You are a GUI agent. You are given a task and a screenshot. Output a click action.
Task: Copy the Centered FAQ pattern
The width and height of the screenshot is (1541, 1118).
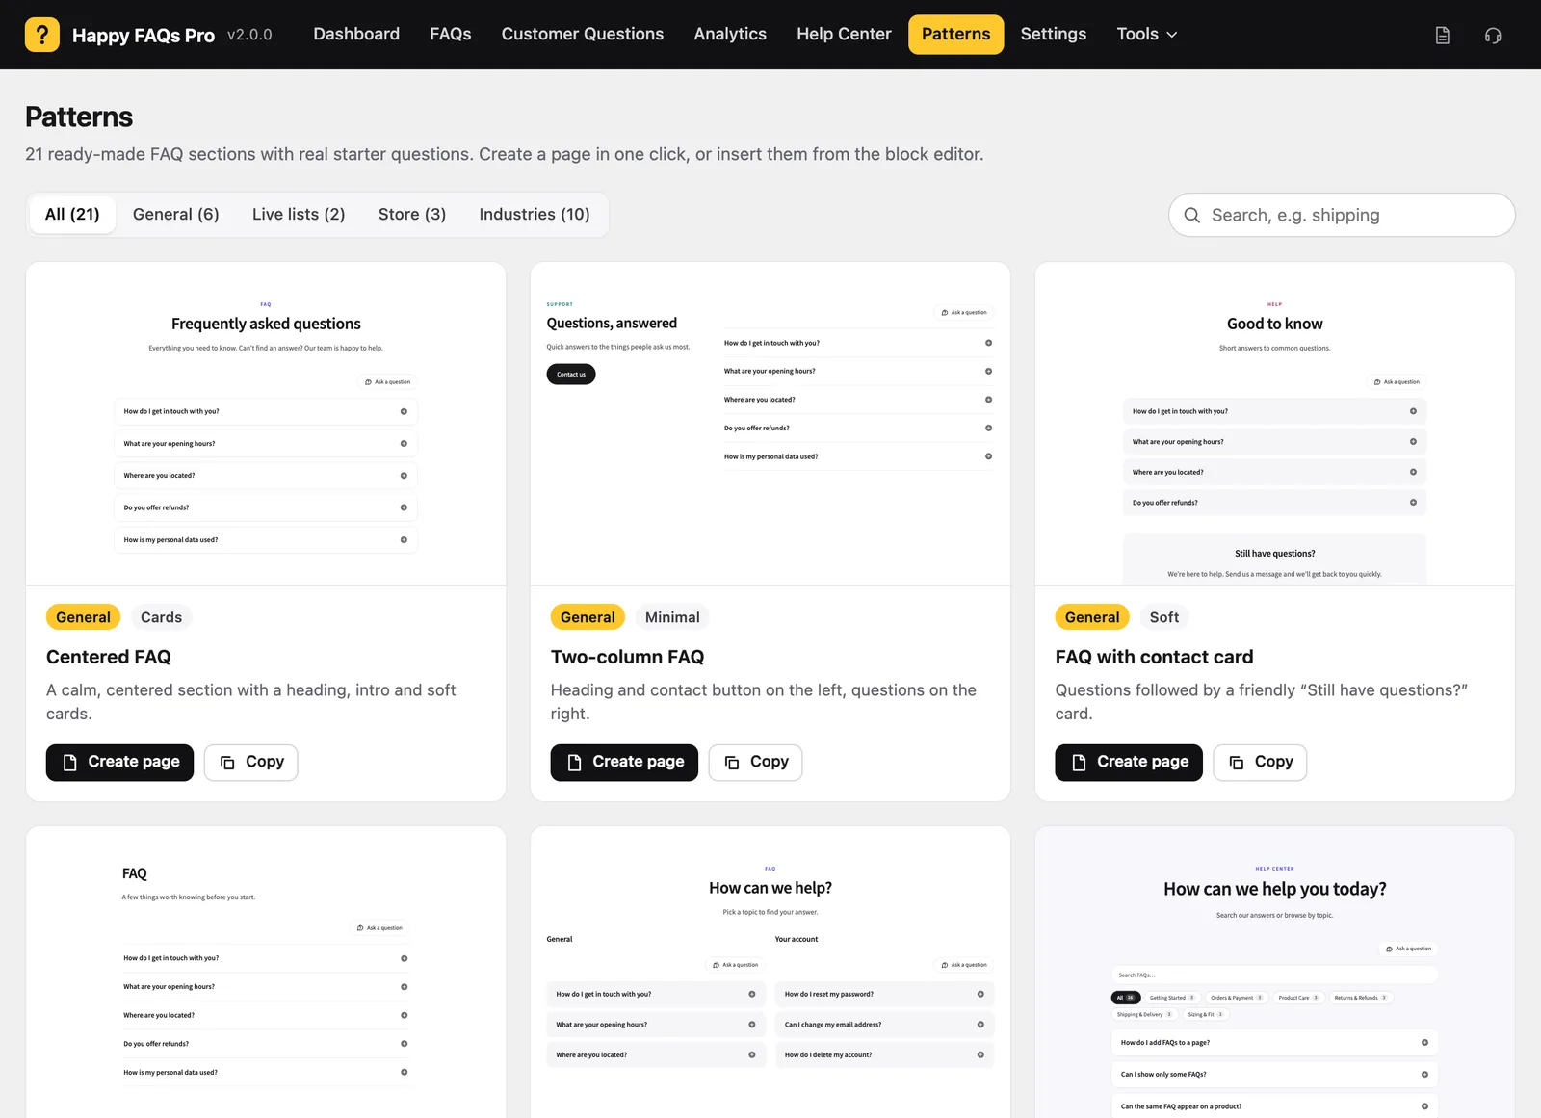point(251,763)
